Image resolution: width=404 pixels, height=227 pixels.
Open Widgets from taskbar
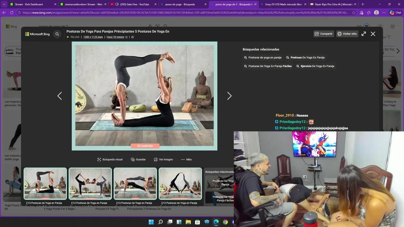coord(179,222)
